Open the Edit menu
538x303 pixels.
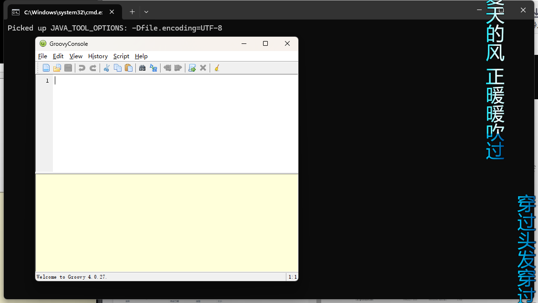coord(58,56)
